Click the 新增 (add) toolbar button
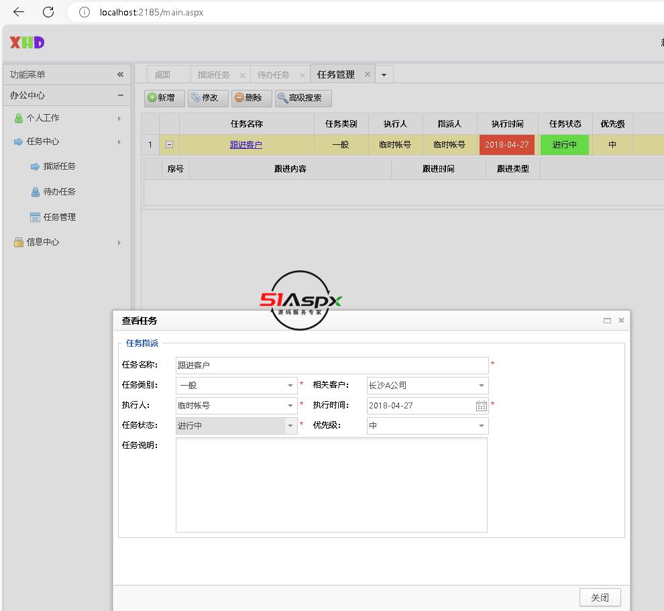Image resolution: width=664 pixels, height=611 pixels. coord(162,98)
